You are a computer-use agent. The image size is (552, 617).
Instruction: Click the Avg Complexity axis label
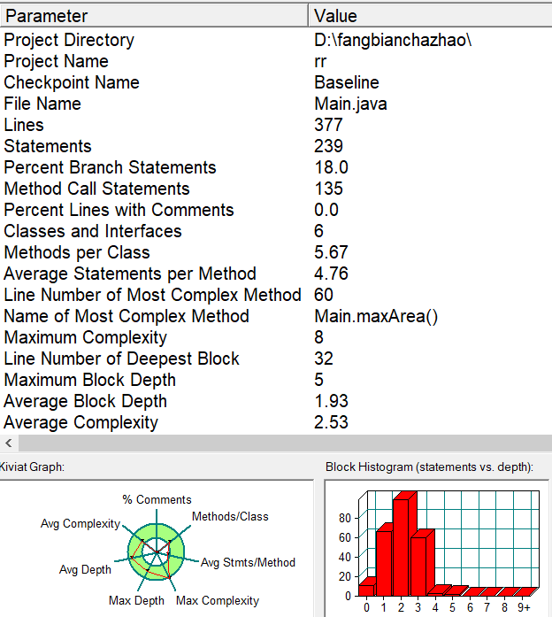(x=80, y=524)
